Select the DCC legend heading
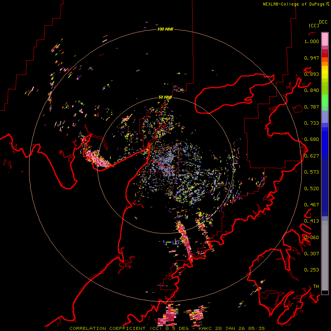 click(x=323, y=22)
